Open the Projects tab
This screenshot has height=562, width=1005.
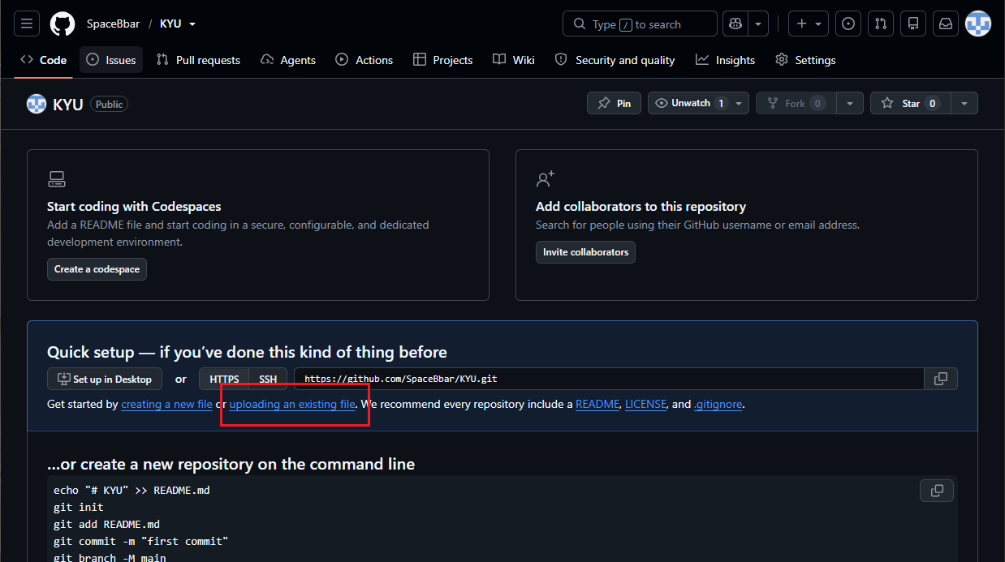point(442,60)
